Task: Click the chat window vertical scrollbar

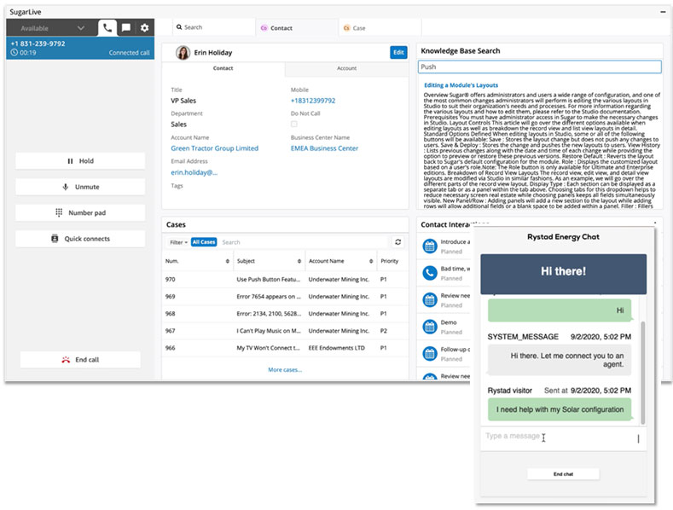Action: coord(642,372)
